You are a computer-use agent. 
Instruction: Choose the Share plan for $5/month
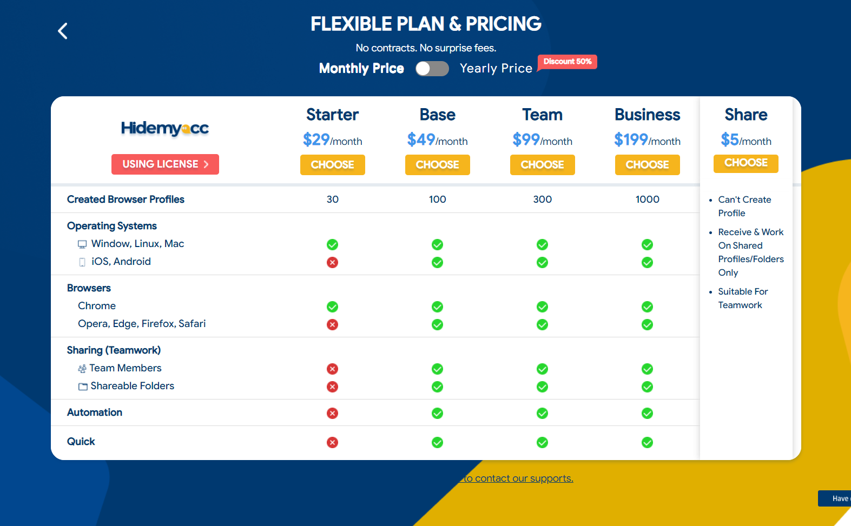pos(746,163)
